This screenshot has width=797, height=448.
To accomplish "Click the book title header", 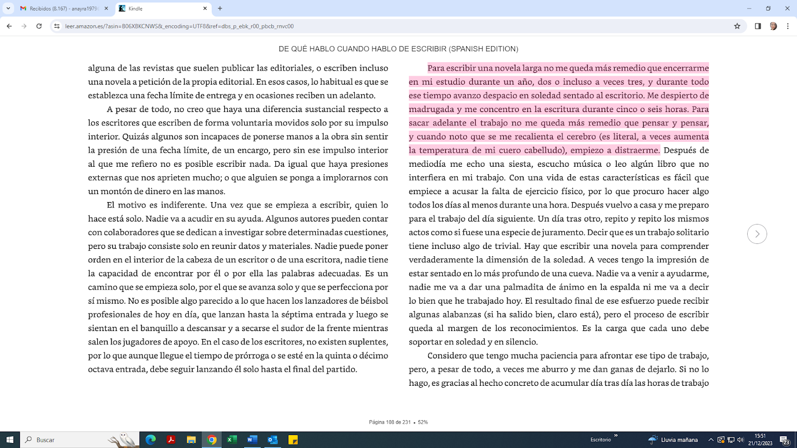I will (398, 49).
